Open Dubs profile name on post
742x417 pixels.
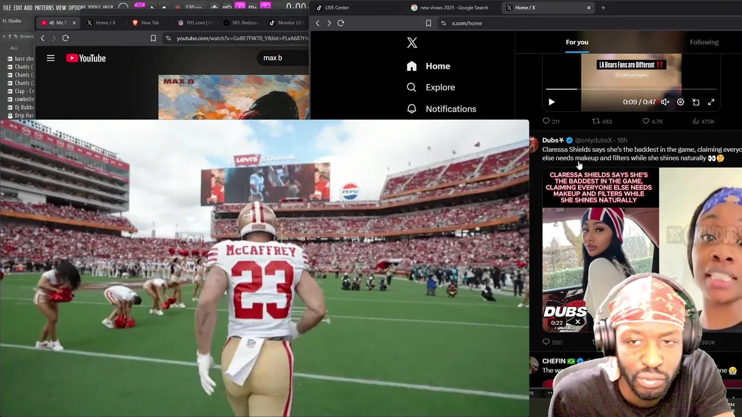553,140
